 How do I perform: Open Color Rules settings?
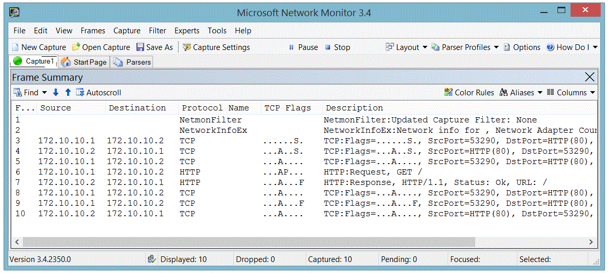coord(469,92)
